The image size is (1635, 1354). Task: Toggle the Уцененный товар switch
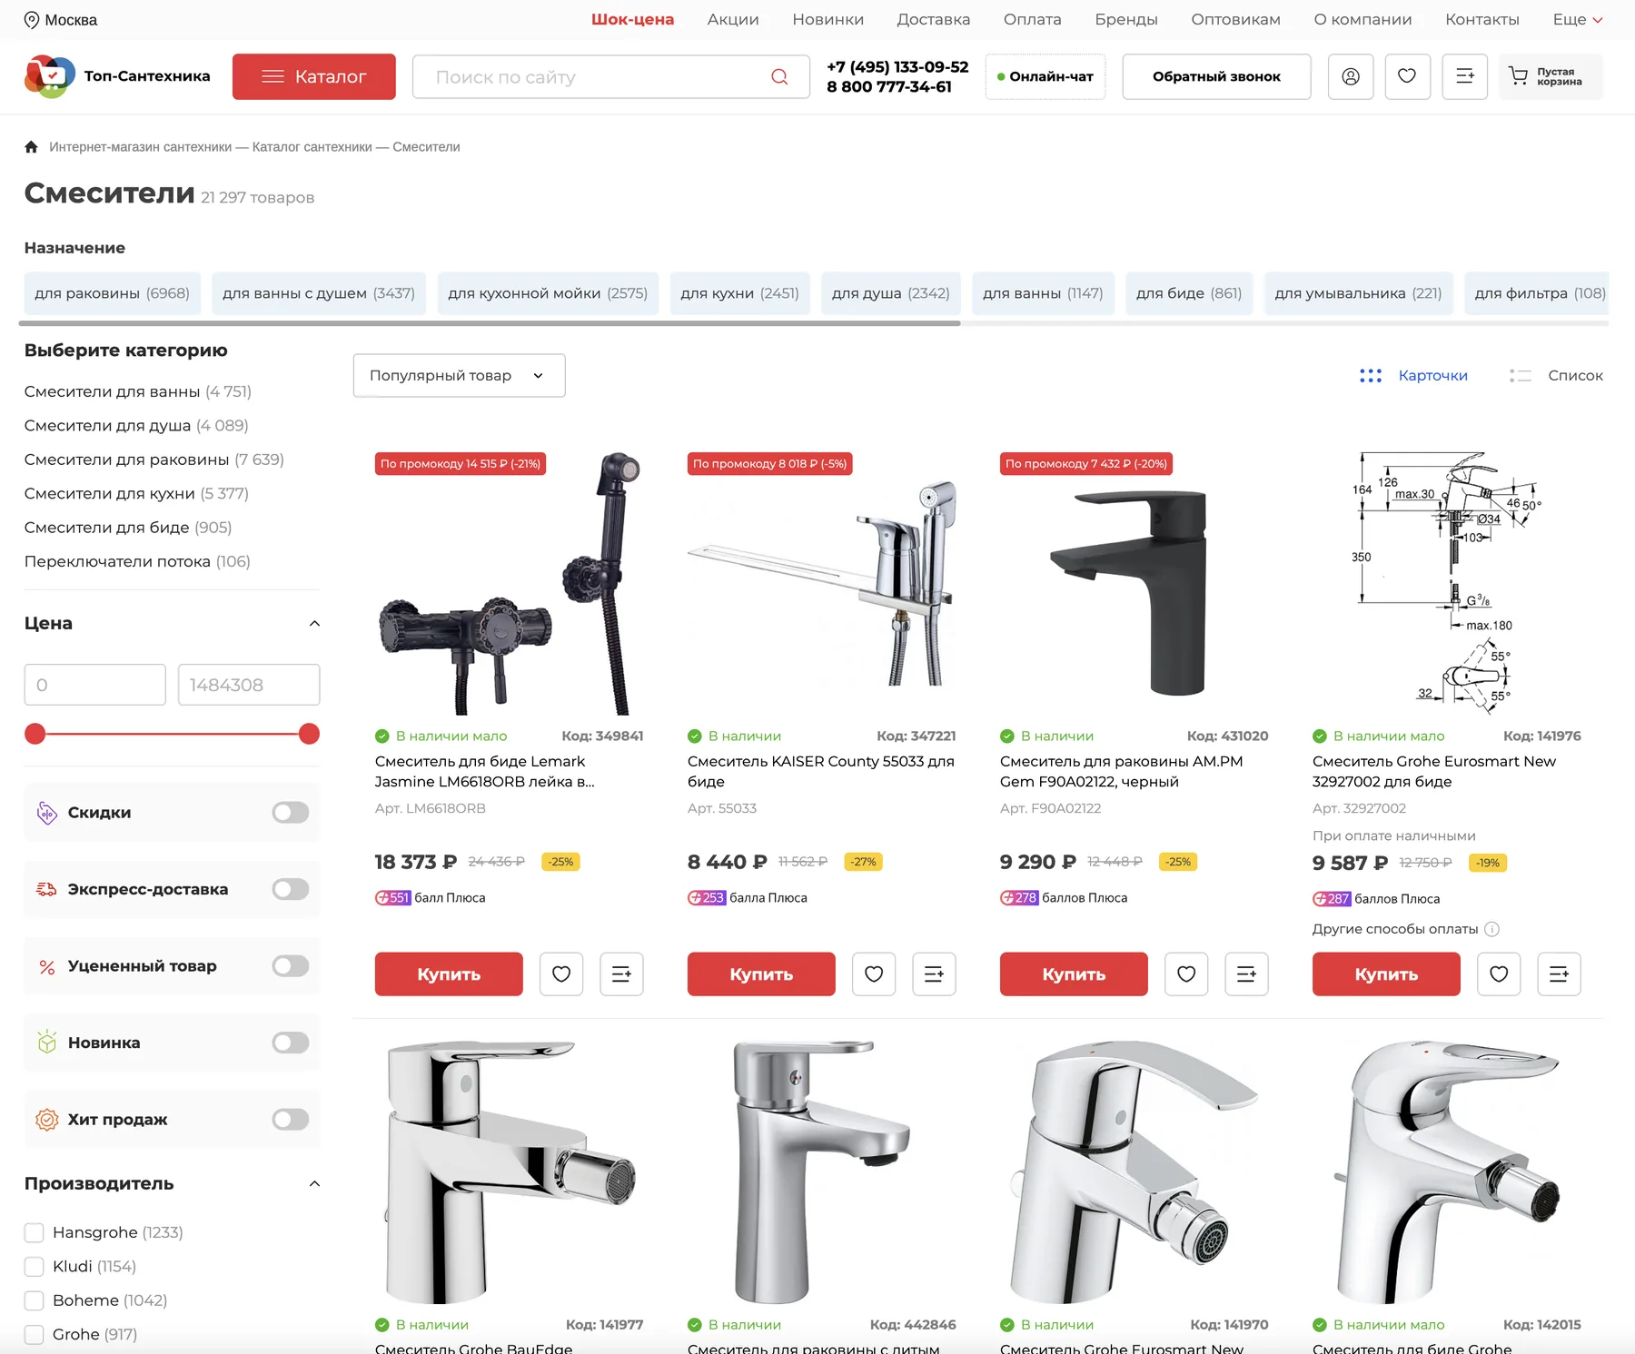click(291, 966)
